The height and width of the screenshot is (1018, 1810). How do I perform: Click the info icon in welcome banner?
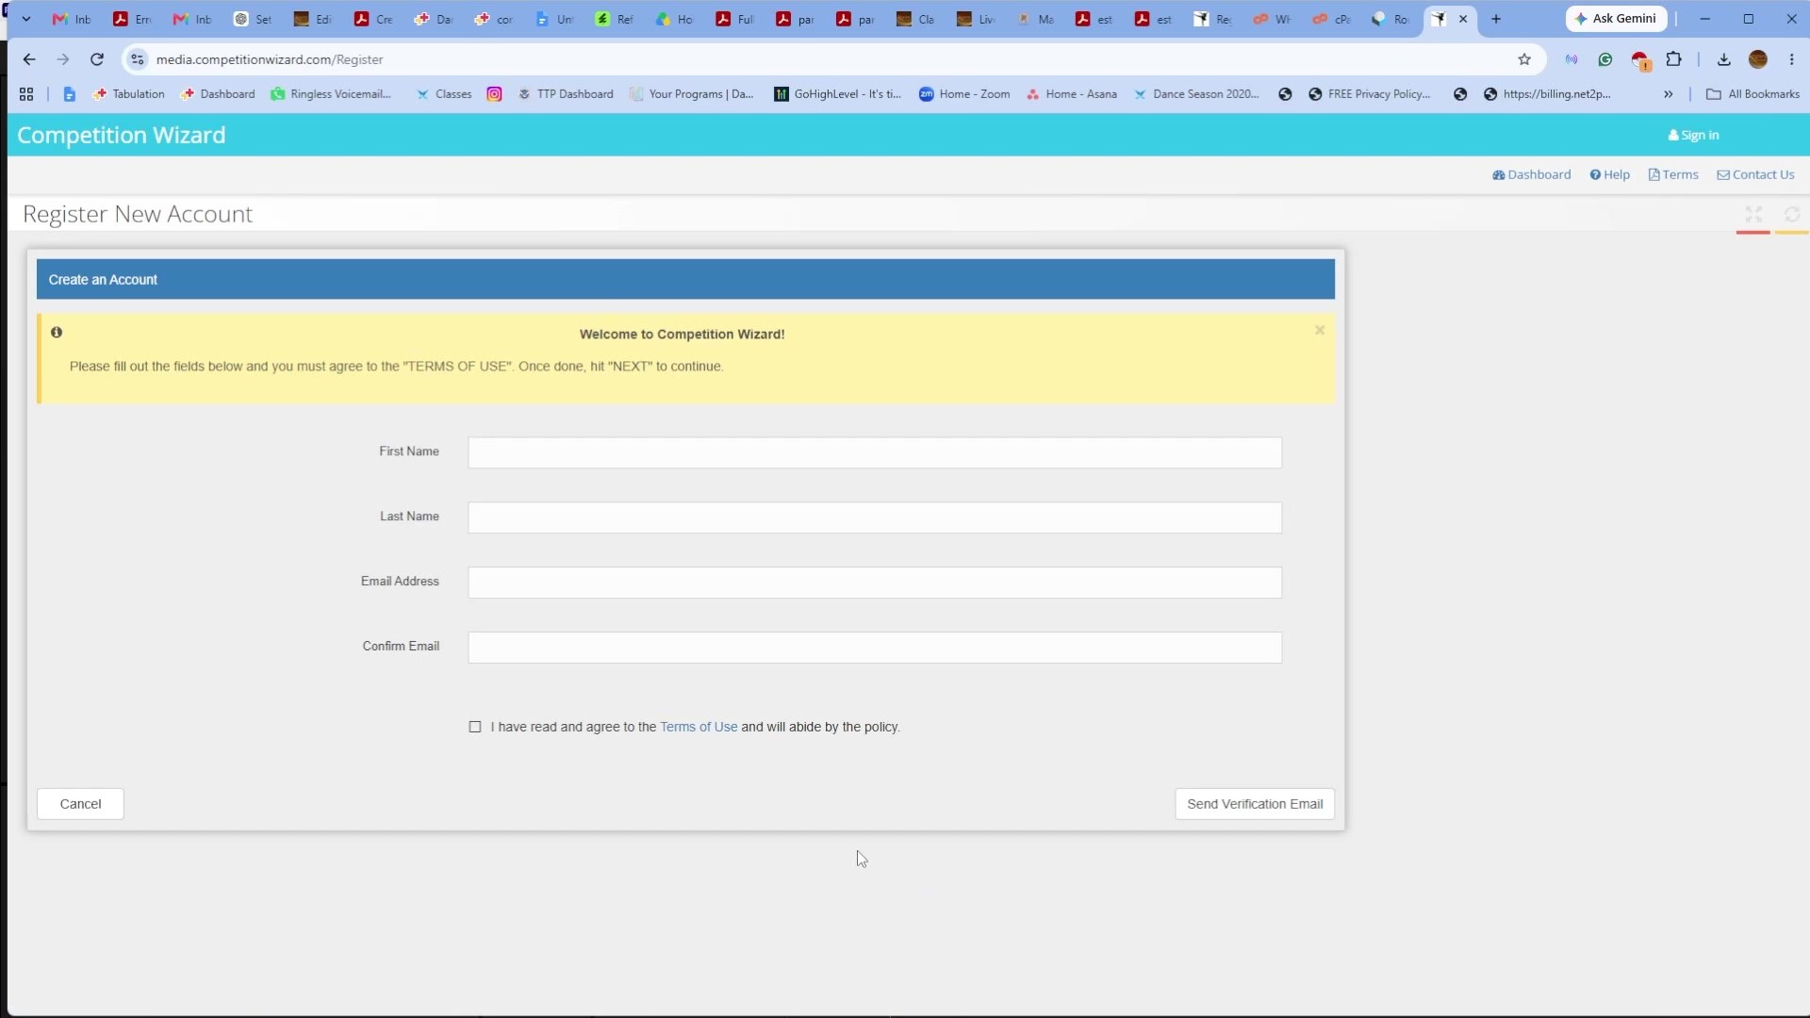click(x=57, y=332)
